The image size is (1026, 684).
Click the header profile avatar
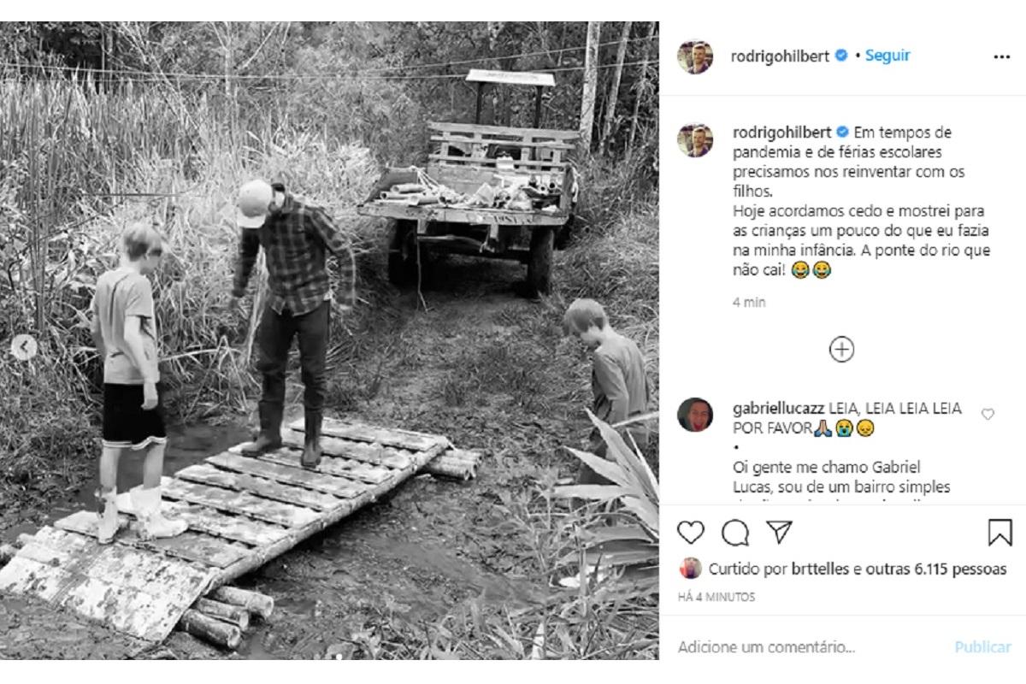695,56
